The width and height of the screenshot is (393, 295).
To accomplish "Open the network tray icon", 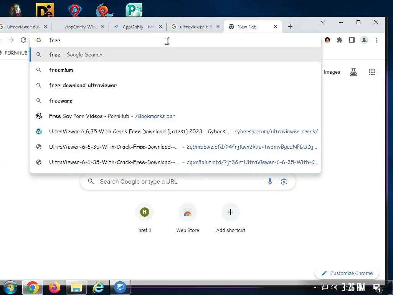I will click(x=325, y=287).
